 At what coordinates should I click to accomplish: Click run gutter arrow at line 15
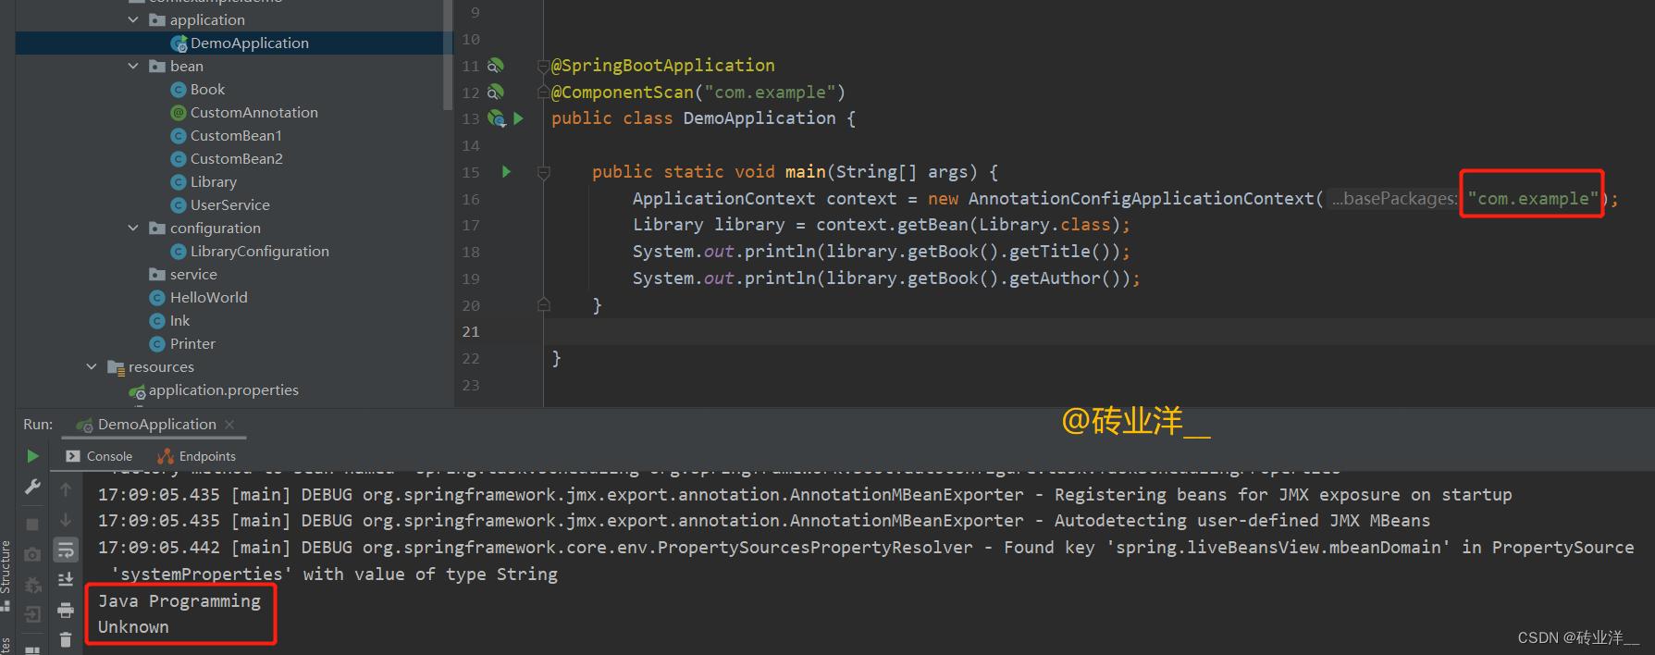[x=506, y=172]
